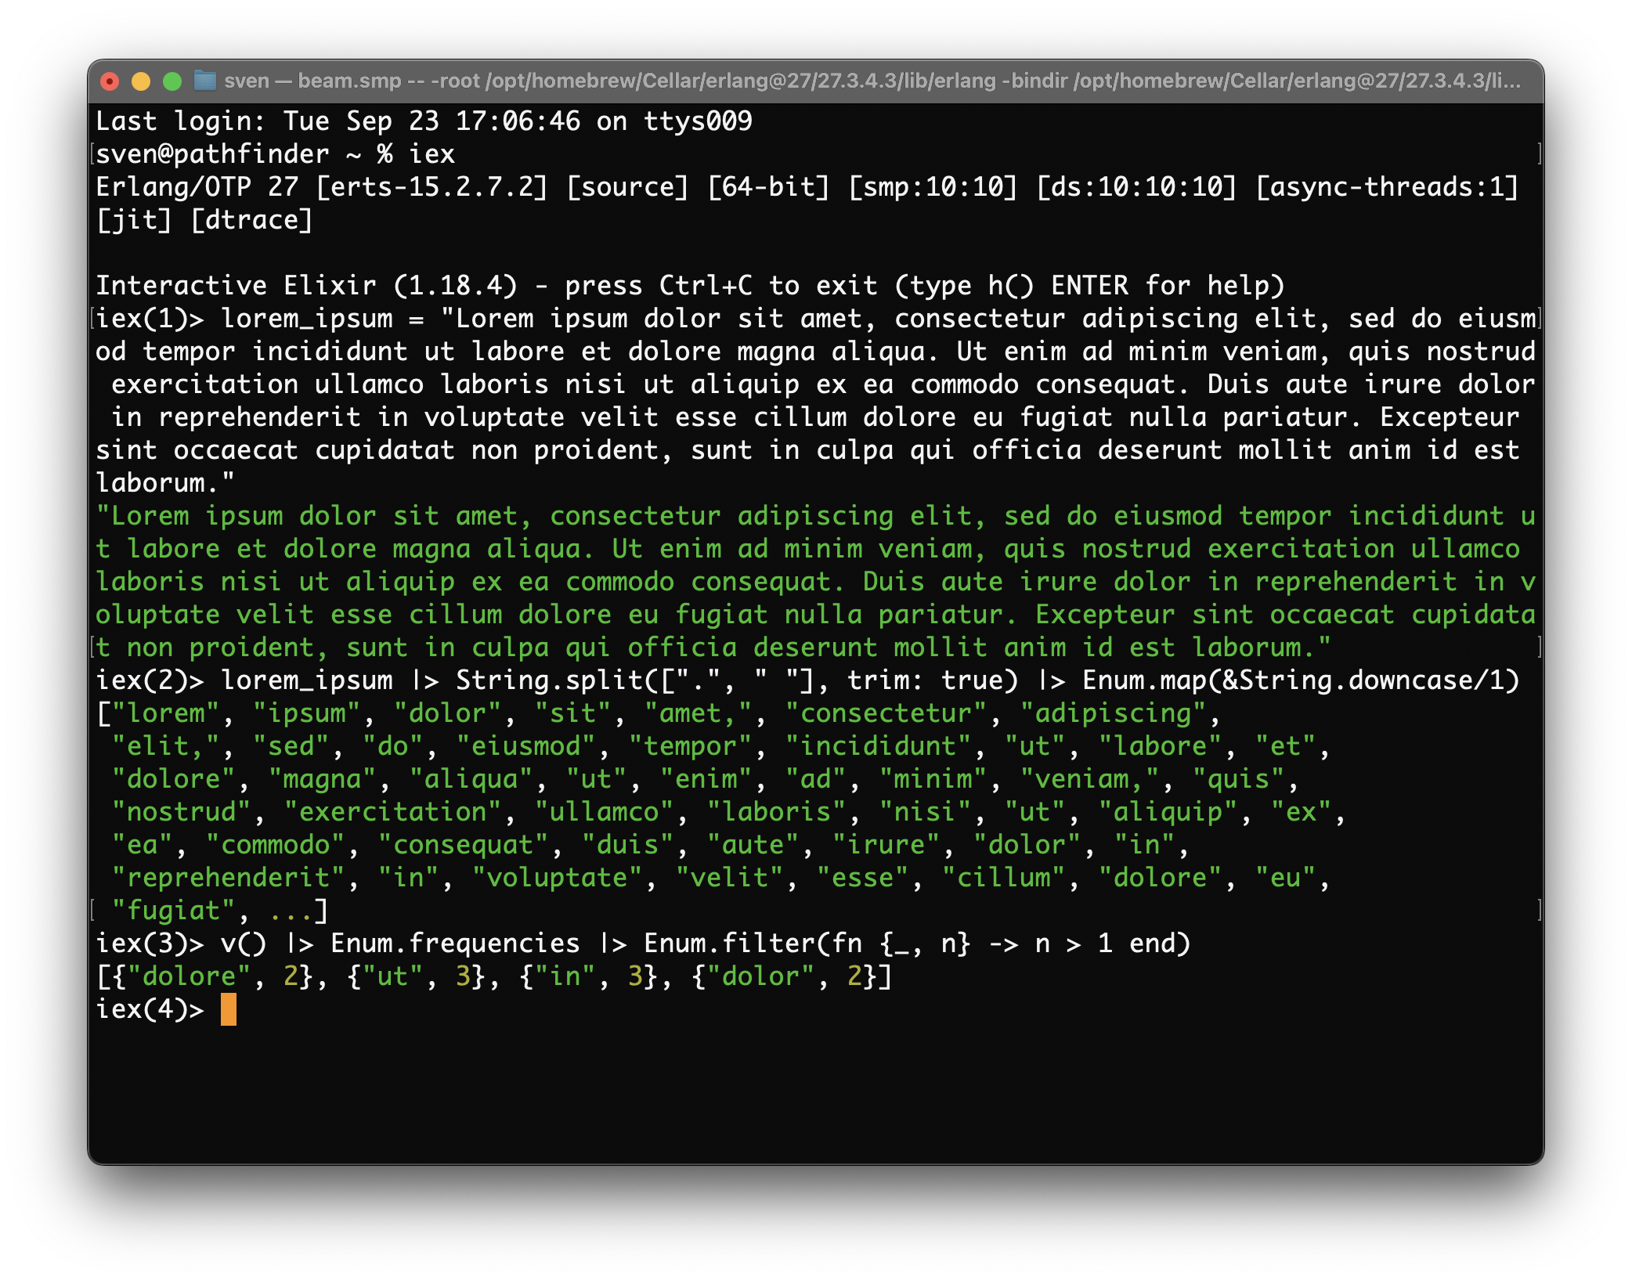The image size is (1632, 1281).
Task: Click the "[dtrace]" flag text
Action: (x=251, y=220)
